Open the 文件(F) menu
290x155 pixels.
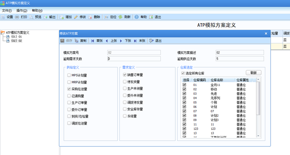click(x=7, y=10)
